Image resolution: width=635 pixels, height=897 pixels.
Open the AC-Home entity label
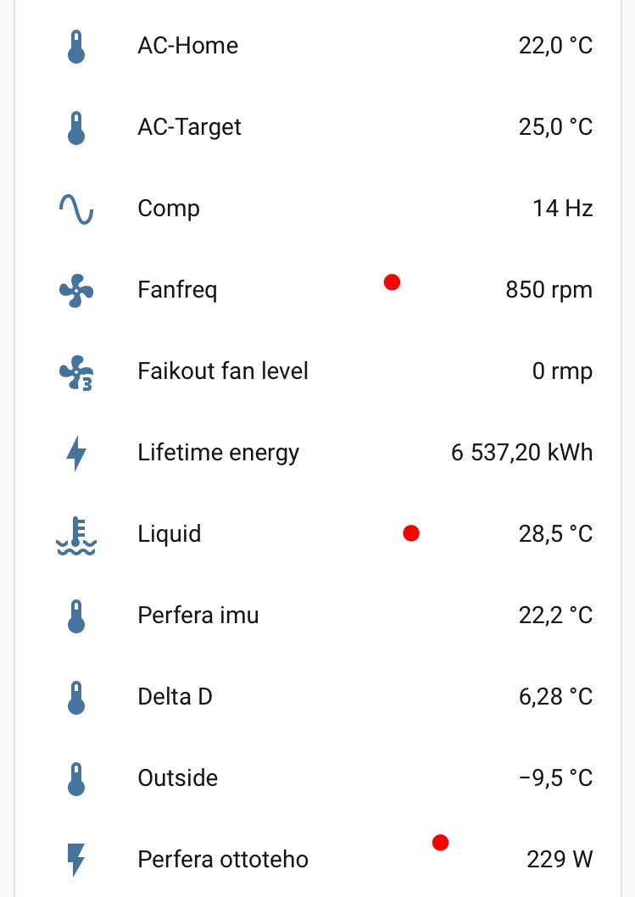[187, 46]
